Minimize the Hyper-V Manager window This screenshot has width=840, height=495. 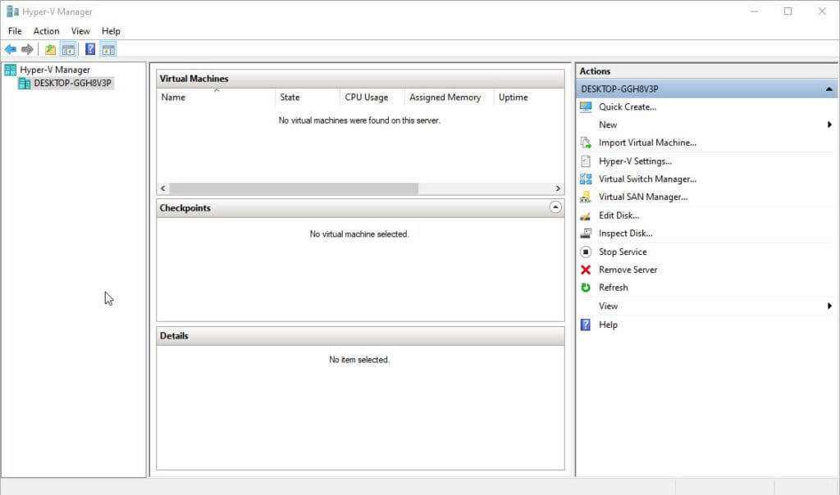pyautogui.click(x=755, y=11)
